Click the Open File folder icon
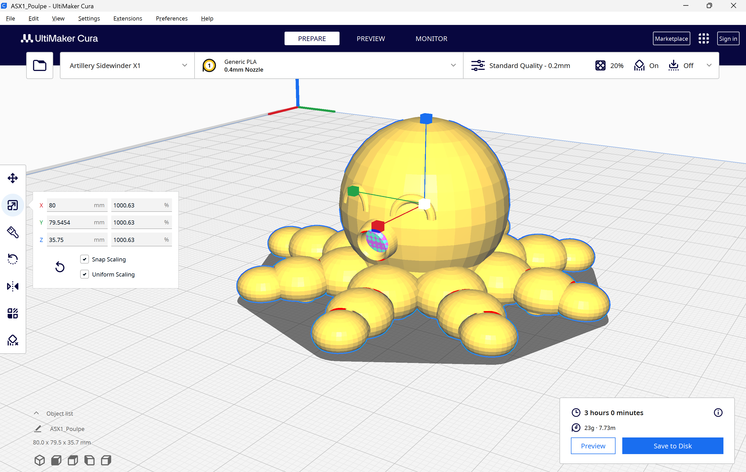The image size is (746, 472). (40, 65)
